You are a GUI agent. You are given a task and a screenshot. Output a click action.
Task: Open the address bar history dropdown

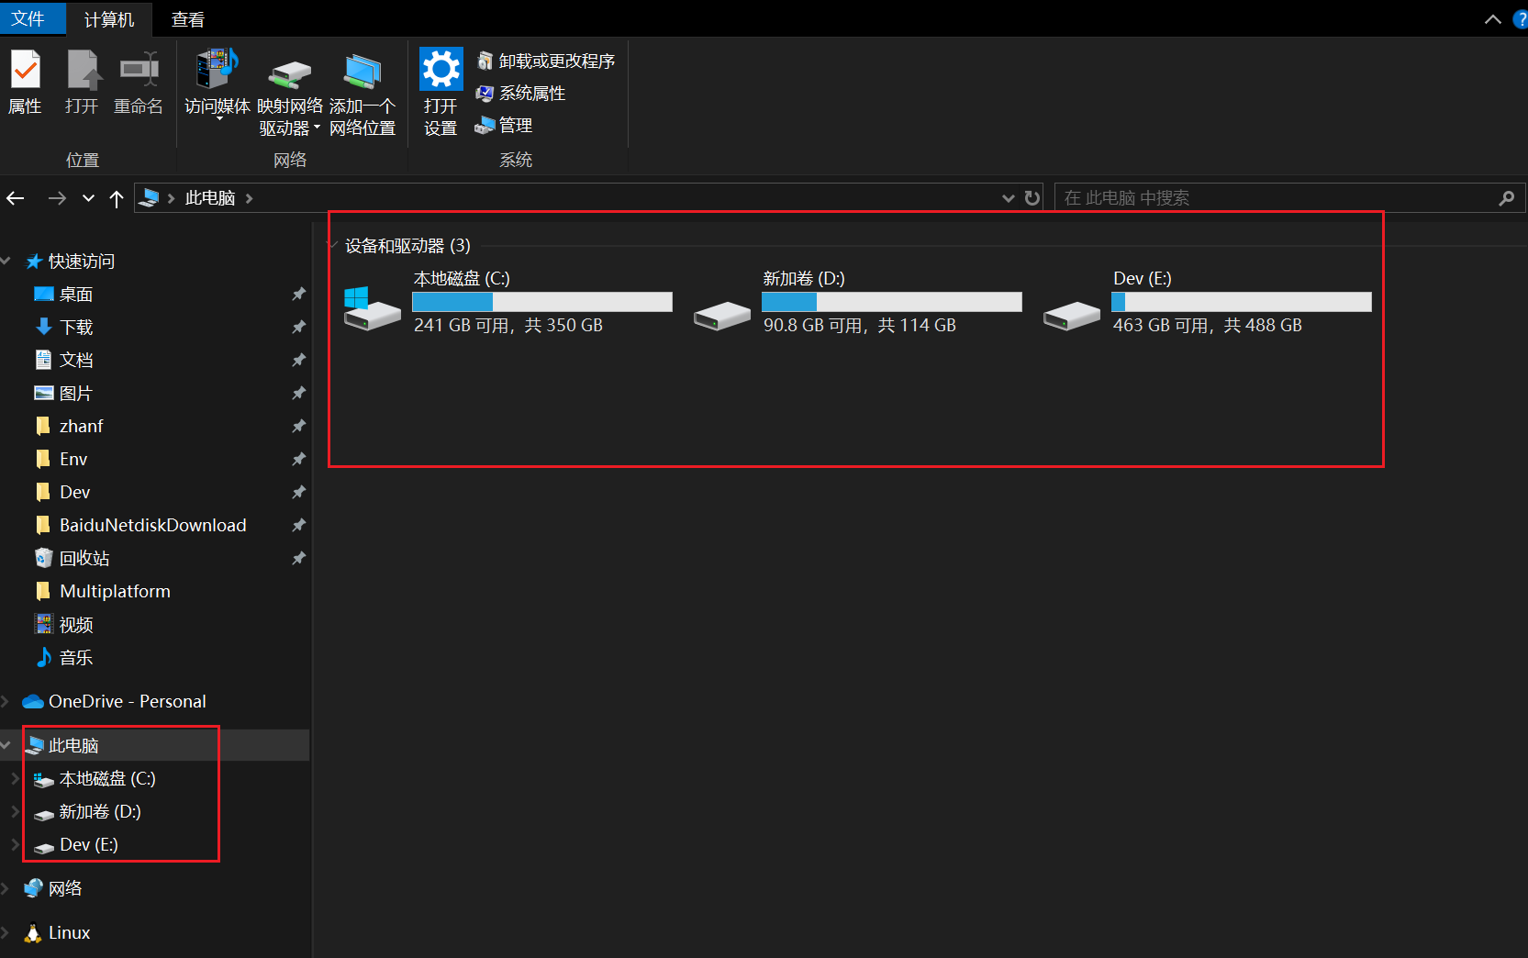pos(1008,198)
